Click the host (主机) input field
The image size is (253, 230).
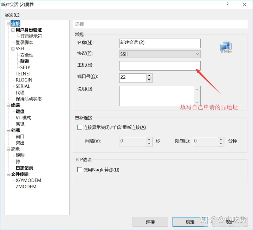pyautogui.click(x=160, y=66)
